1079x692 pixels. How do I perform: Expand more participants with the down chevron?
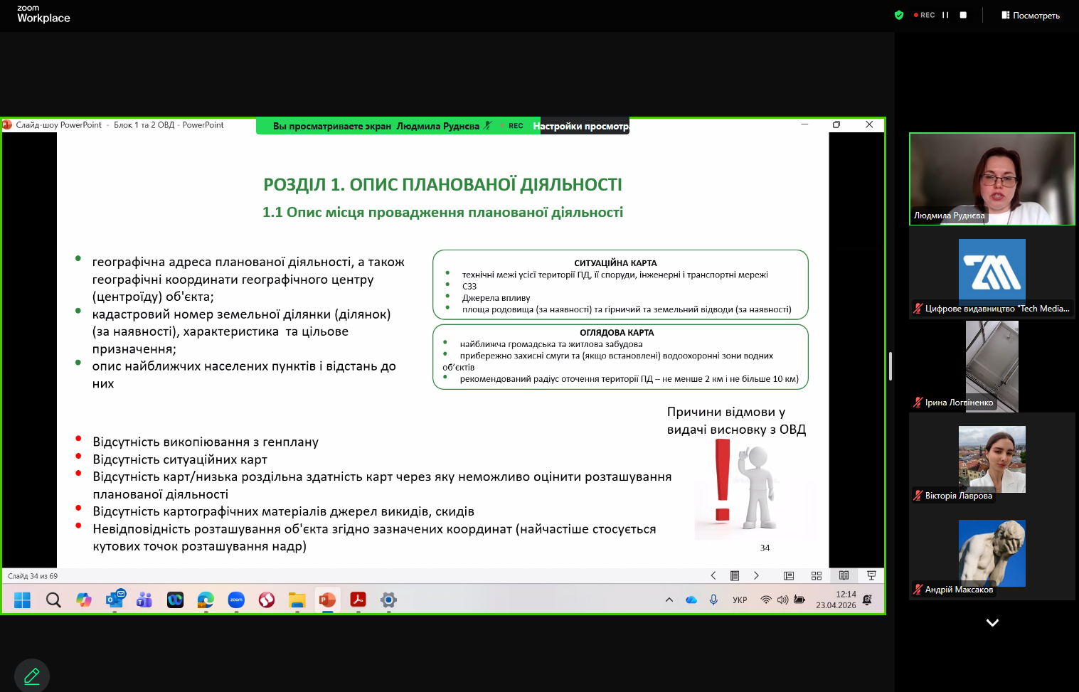tap(992, 622)
